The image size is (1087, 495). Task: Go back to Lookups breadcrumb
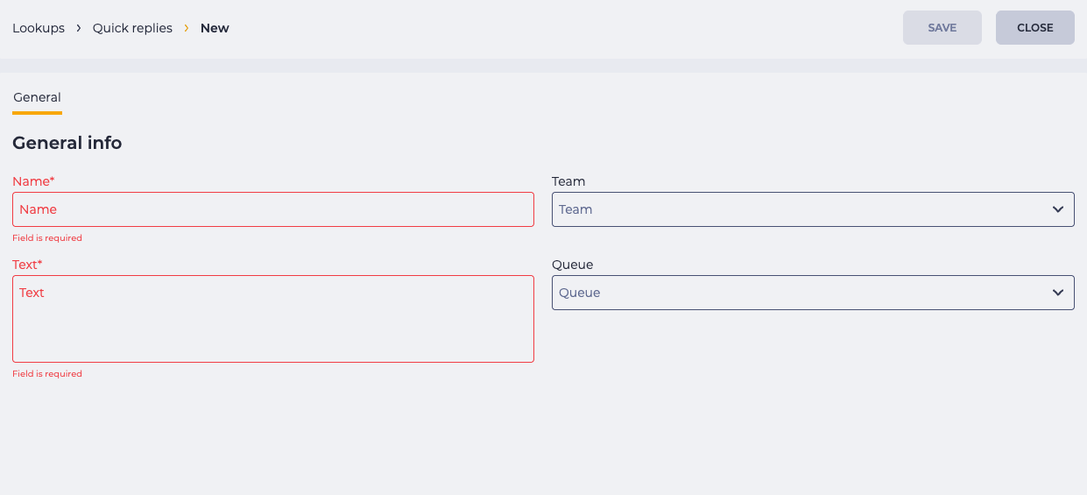point(39,28)
